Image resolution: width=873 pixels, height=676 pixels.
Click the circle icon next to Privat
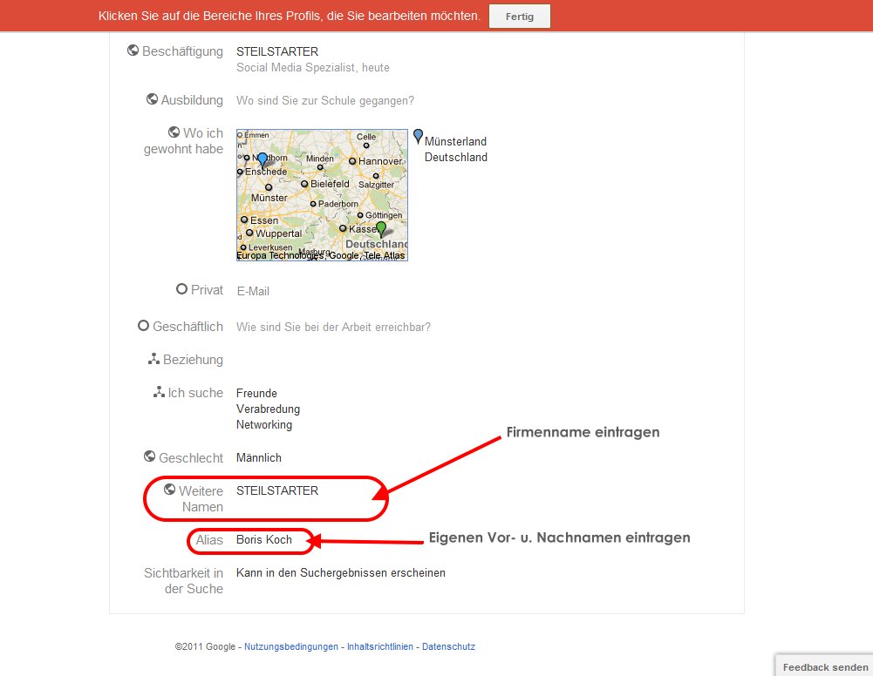(181, 289)
